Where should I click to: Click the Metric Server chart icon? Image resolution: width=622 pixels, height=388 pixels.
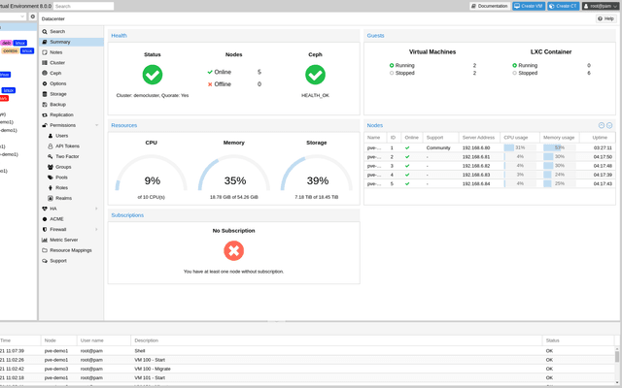[45, 240]
